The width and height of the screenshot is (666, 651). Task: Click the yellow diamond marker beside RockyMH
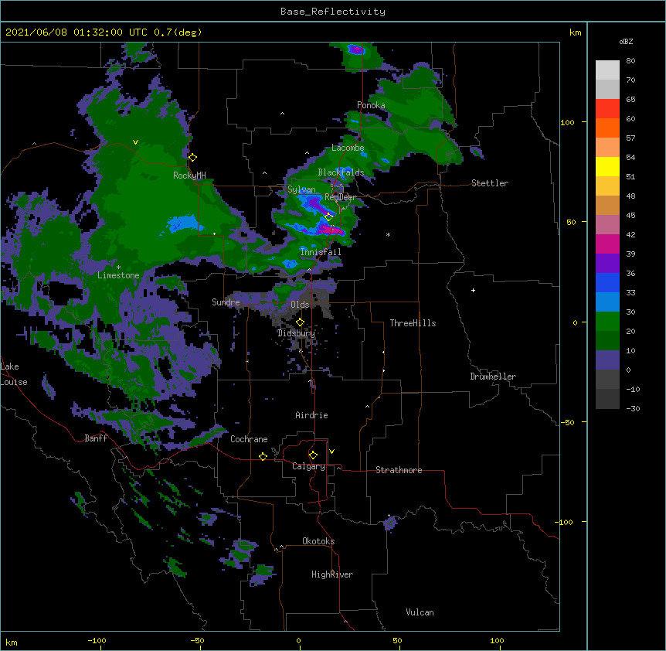[x=192, y=157]
